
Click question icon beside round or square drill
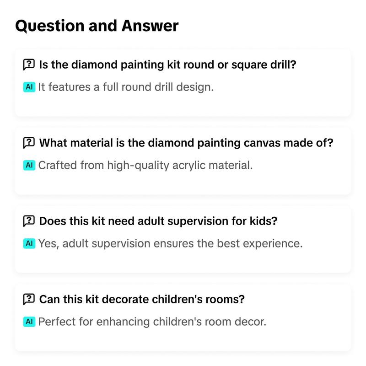pyautogui.click(x=29, y=65)
